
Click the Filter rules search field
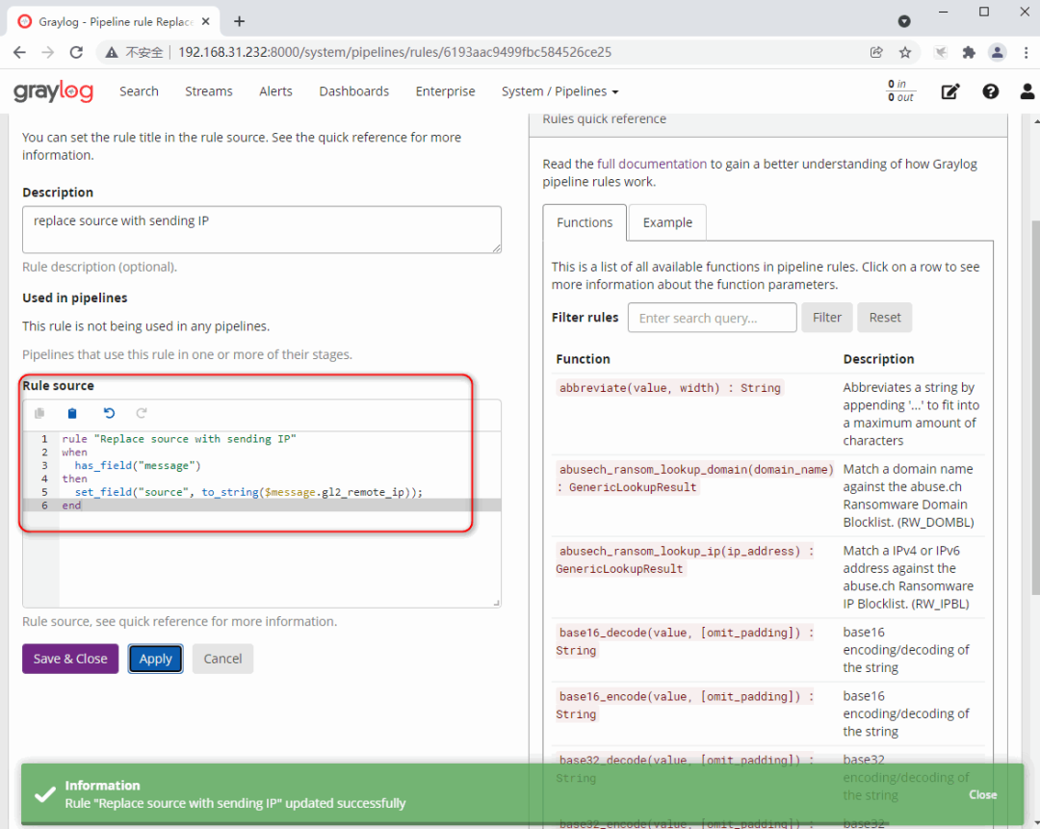712,318
